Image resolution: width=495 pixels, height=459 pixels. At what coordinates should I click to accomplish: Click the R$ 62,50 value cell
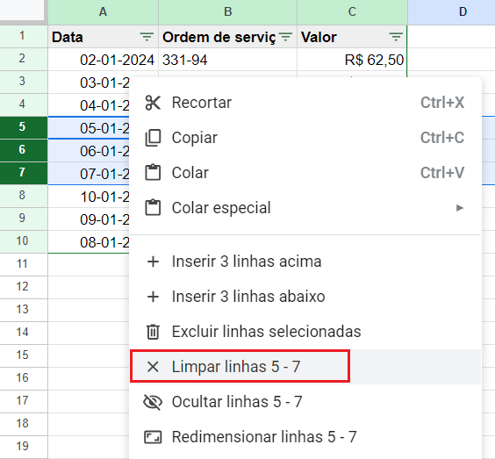point(352,60)
